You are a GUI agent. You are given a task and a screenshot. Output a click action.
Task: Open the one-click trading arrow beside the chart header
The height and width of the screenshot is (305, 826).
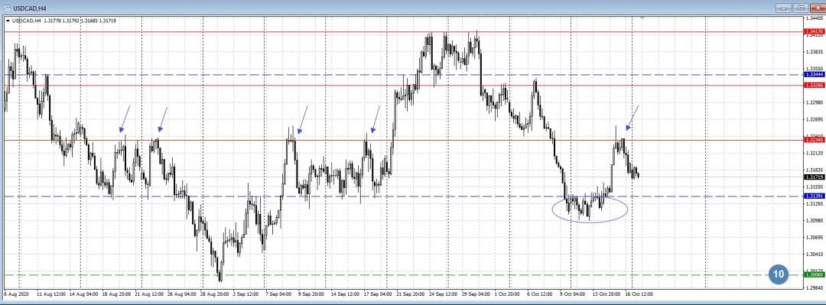click(8, 21)
